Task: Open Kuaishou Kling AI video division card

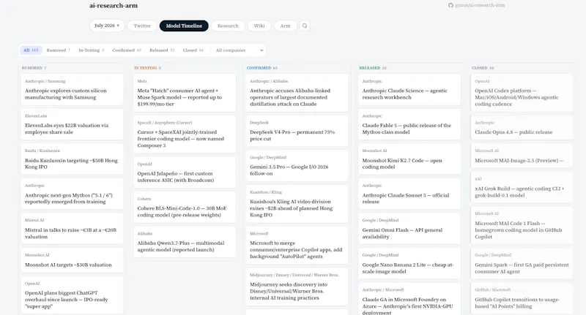Action: 297,204
